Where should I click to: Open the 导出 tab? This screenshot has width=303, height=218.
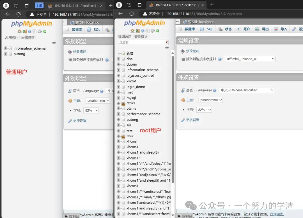pyautogui.click(x=262, y=29)
